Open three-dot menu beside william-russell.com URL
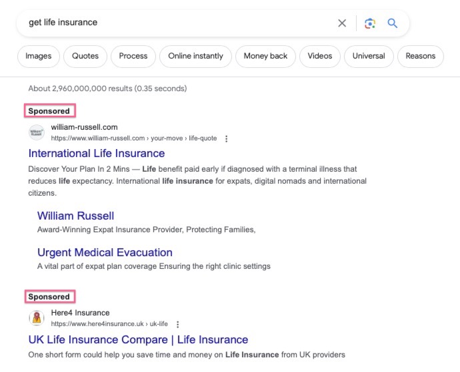Image resolution: width=460 pixels, height=372 pixels. click(226, 138)
